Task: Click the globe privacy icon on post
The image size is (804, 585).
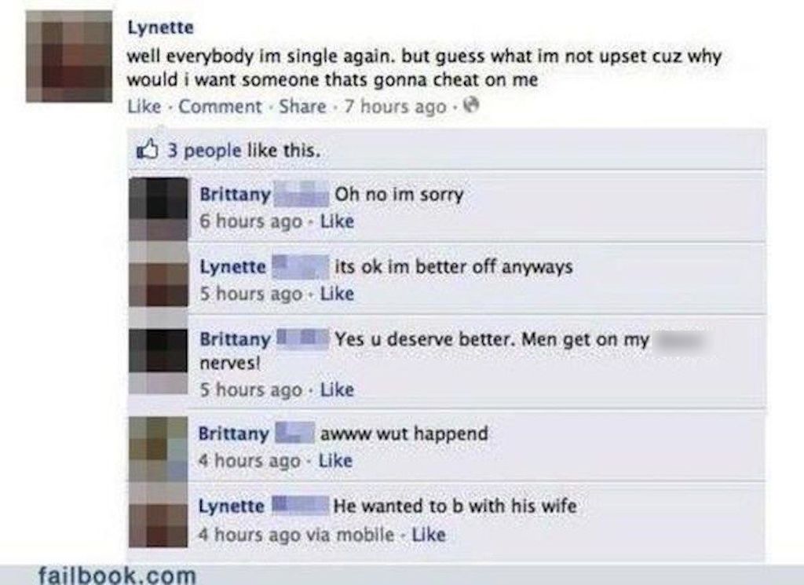Action: [x=471, y=106]
